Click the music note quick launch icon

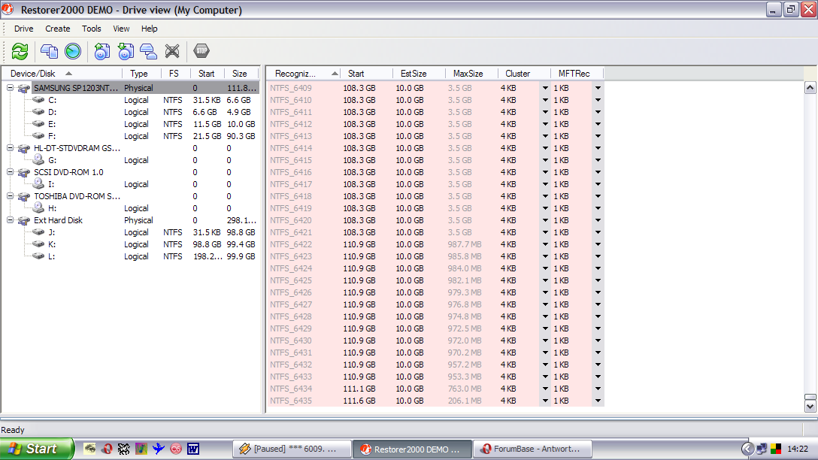tap(141, 449)
